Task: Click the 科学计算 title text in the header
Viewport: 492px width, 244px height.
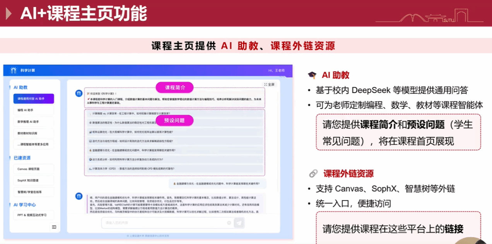Action: tap(28, 70)
